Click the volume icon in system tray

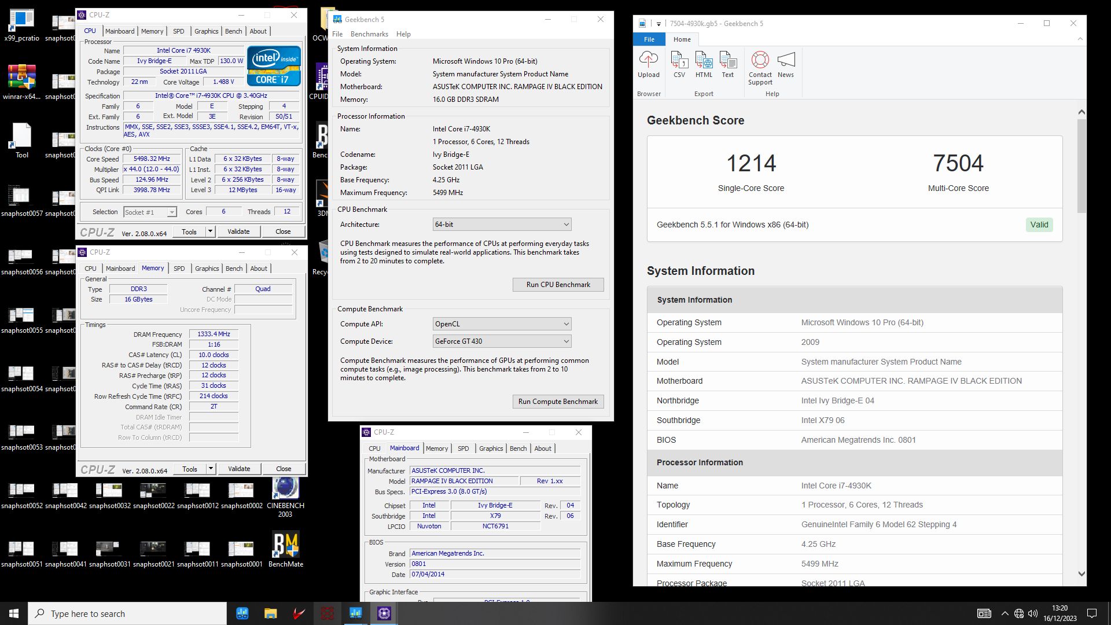pyautogui.click(x=1033, y=613)
